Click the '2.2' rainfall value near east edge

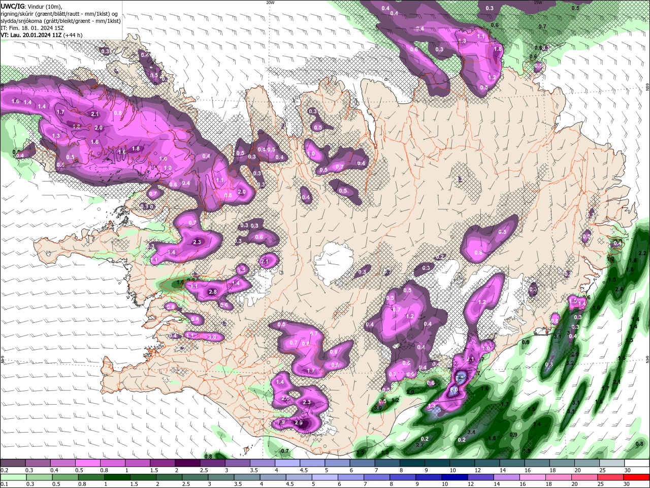click(x=642, y=253)
